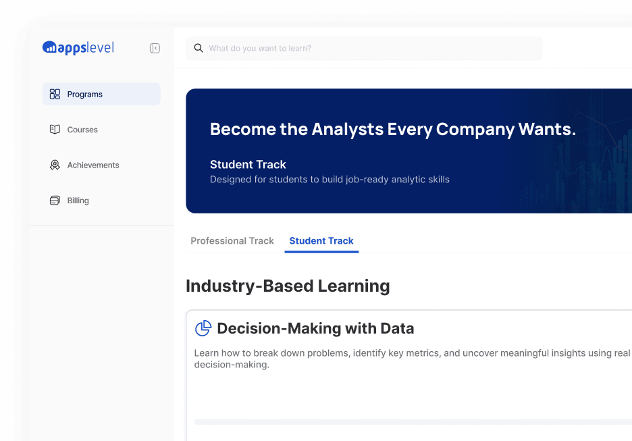Open the Achievements page label
The image size is (632, 441).
[93, 165]
